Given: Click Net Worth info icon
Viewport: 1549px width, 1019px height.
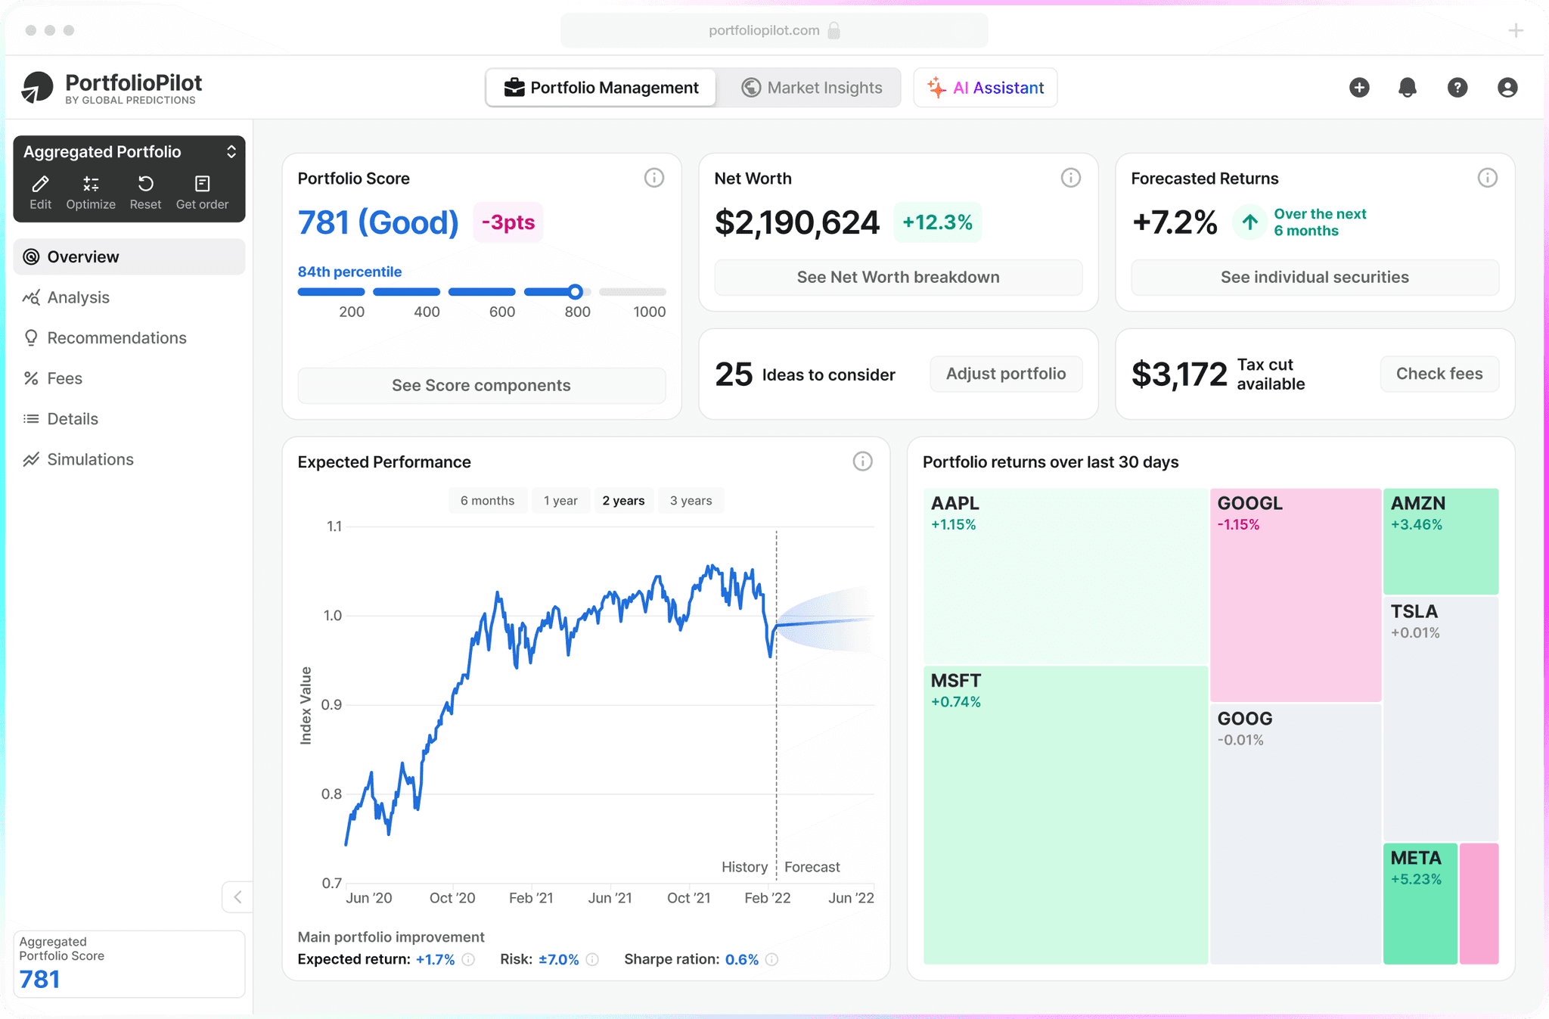Looking at the screenshot, I should pyautogui.click(x=1071, y=178).
